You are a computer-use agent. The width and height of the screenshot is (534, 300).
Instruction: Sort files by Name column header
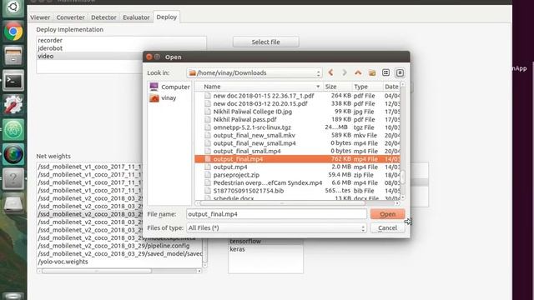point(259,87)
